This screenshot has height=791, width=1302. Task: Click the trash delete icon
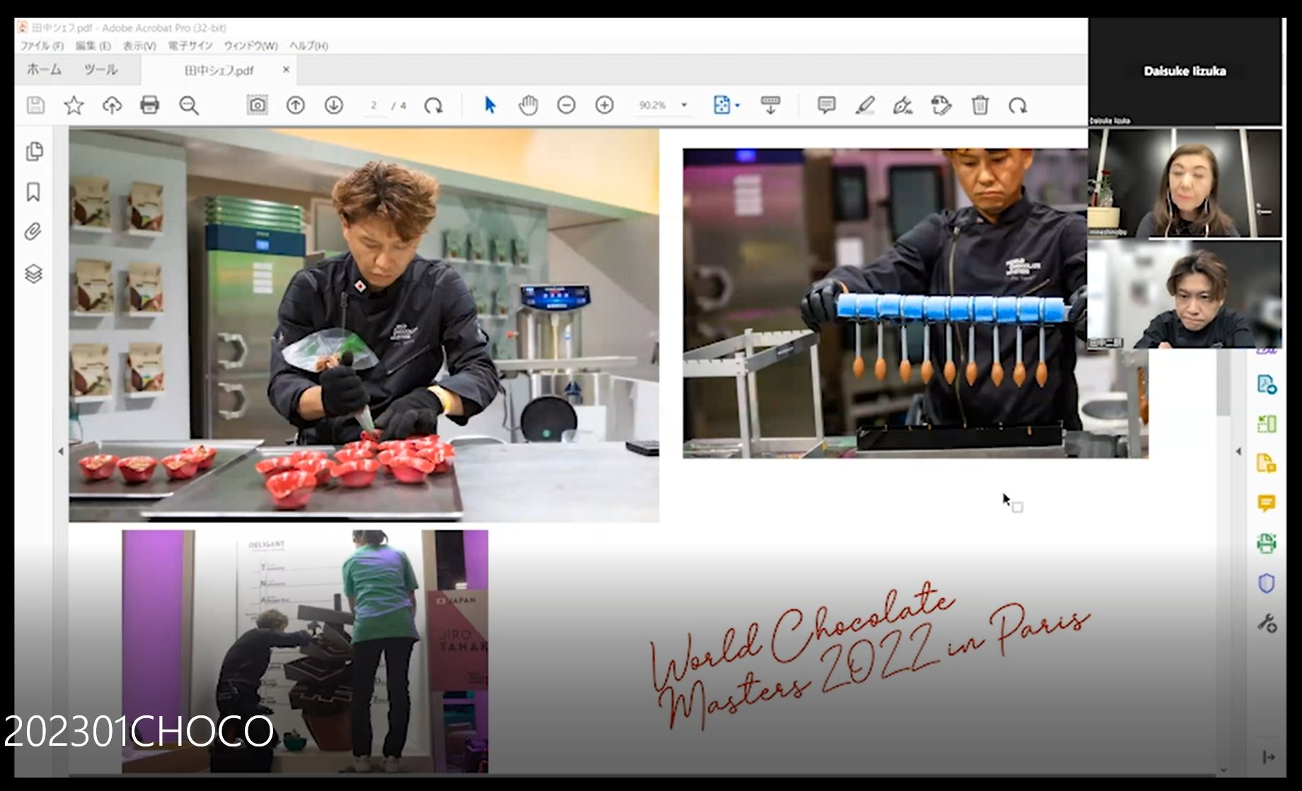point(979,105)
